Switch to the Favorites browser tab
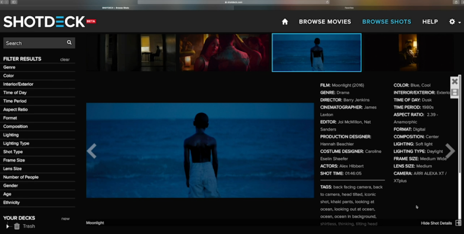Viewport: 464px width, 234px height. [349, 8]
